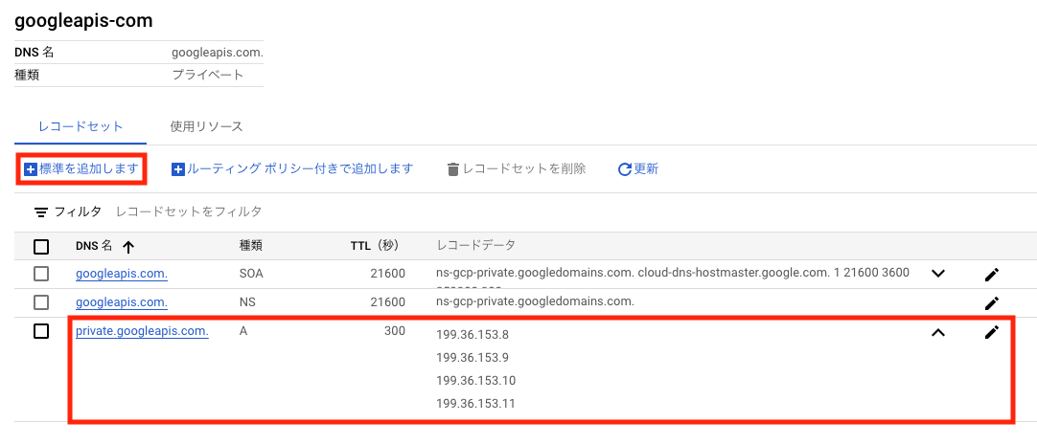Check the googleapis.com. SOA row checkbox
Screen dimensions: 1037x445
point(41,274)
